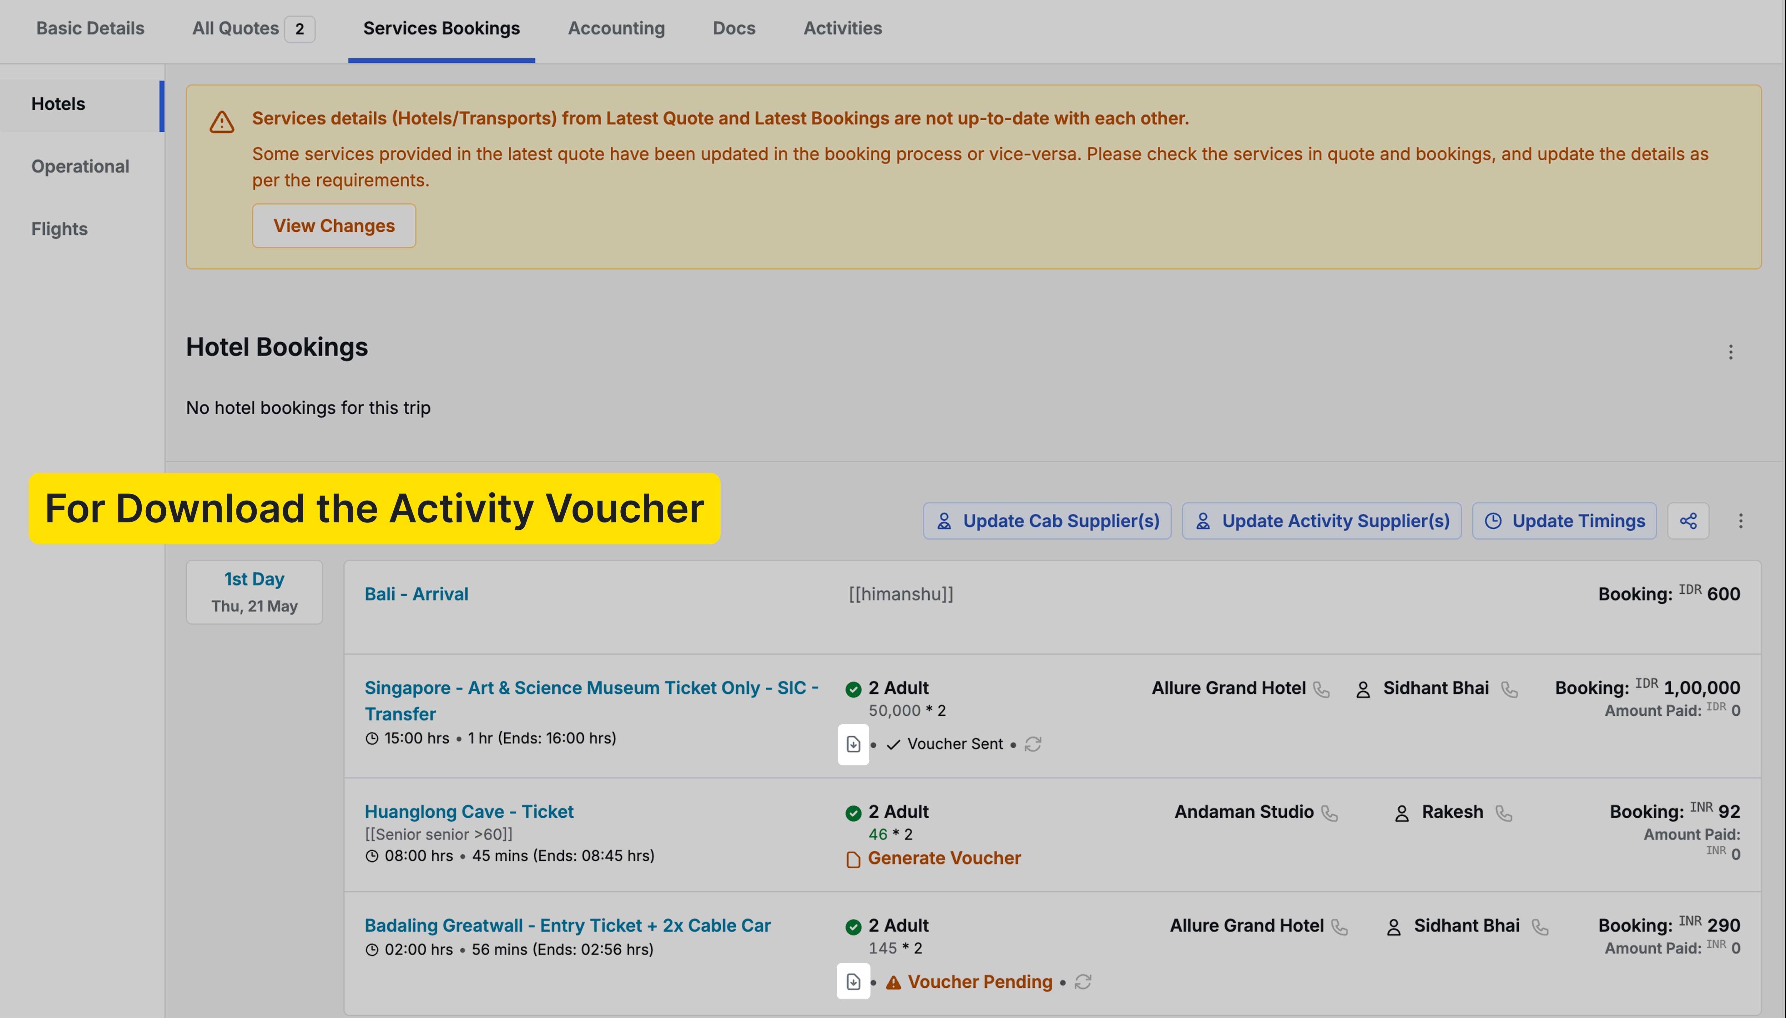Open Huanglong Cave - Ticket link
The image size is (1786, 1018).
[469, 812]
